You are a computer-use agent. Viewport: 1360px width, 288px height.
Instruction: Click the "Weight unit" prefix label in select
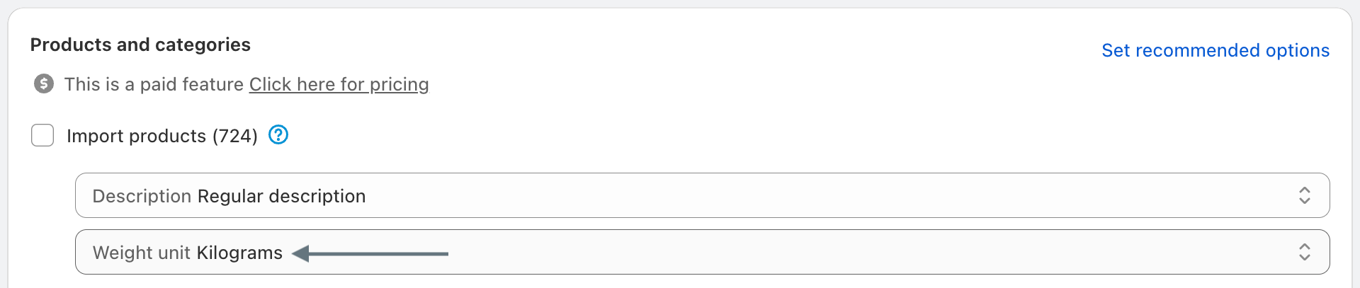[142, 253]
